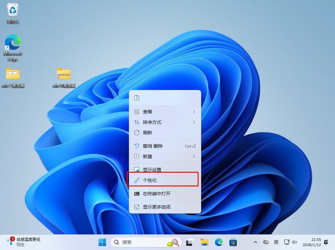Open Edge browser from the taskbar
The image size is (335, 250).
(219, 242)
